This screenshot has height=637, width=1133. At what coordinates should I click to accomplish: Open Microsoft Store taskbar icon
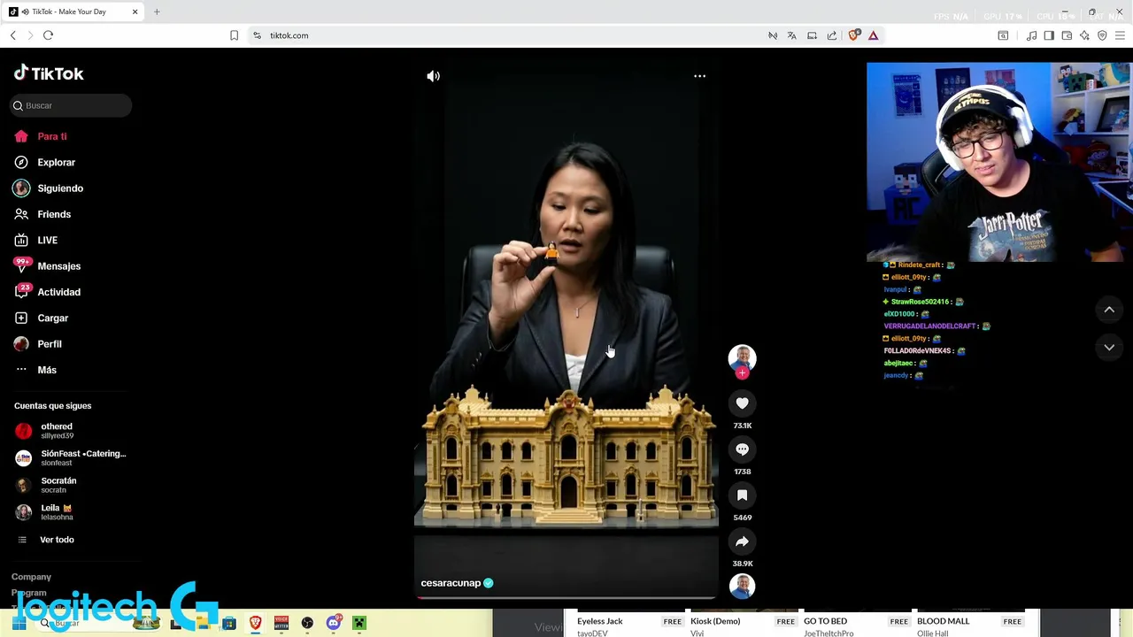(x=228, y=623)
